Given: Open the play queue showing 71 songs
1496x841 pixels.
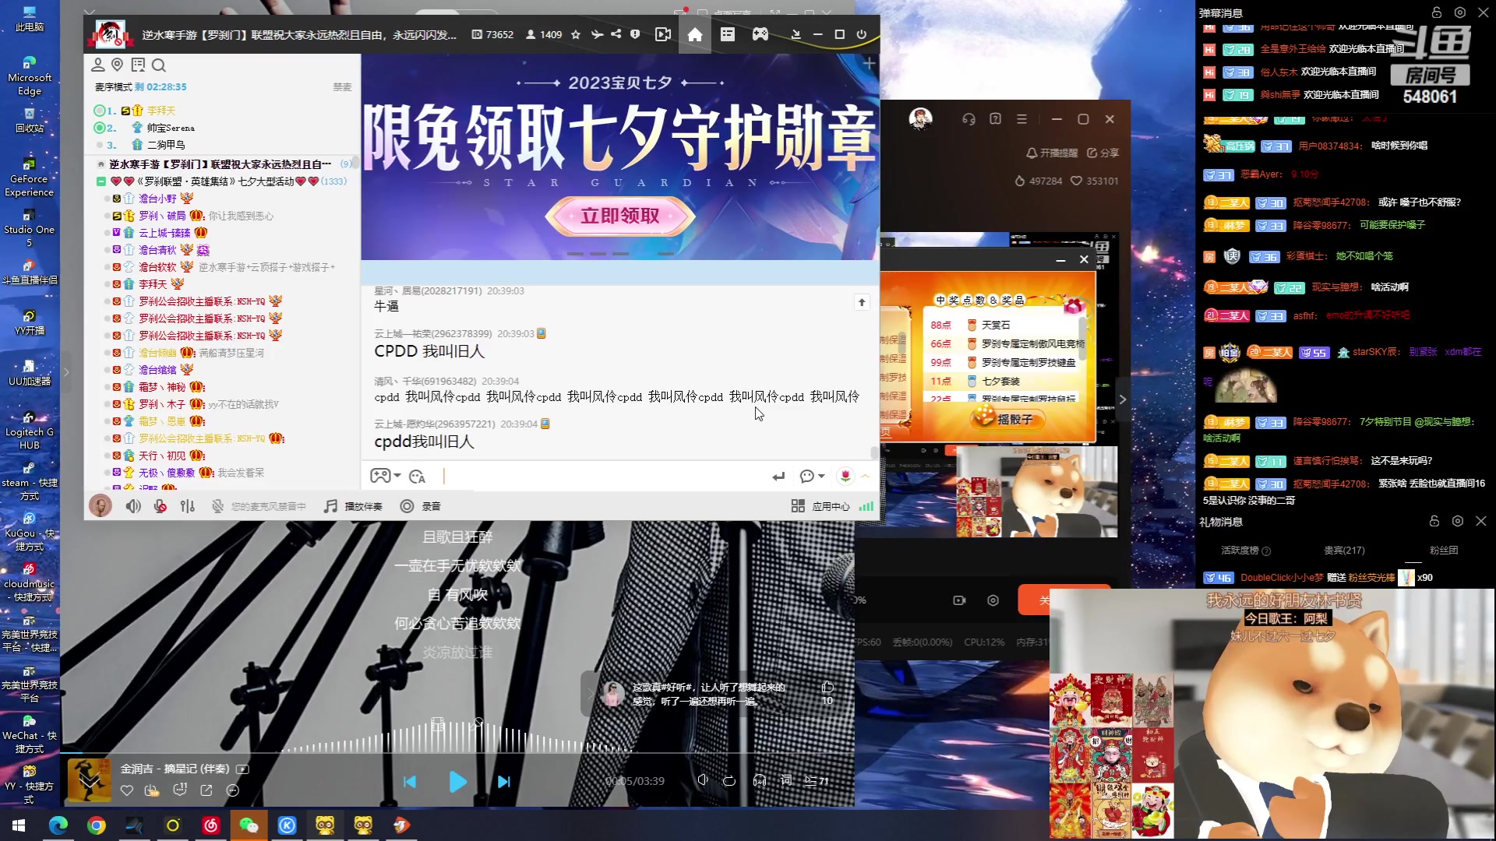Looking at the screenshot, I should pyautogui.click(x=817, y=781).
